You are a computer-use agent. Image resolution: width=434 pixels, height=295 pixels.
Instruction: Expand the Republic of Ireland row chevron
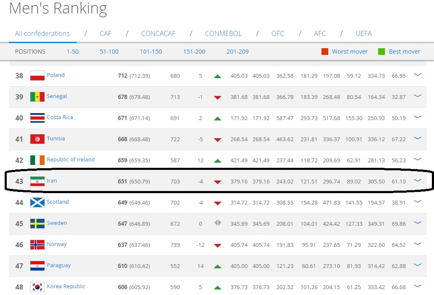[418, 159]
